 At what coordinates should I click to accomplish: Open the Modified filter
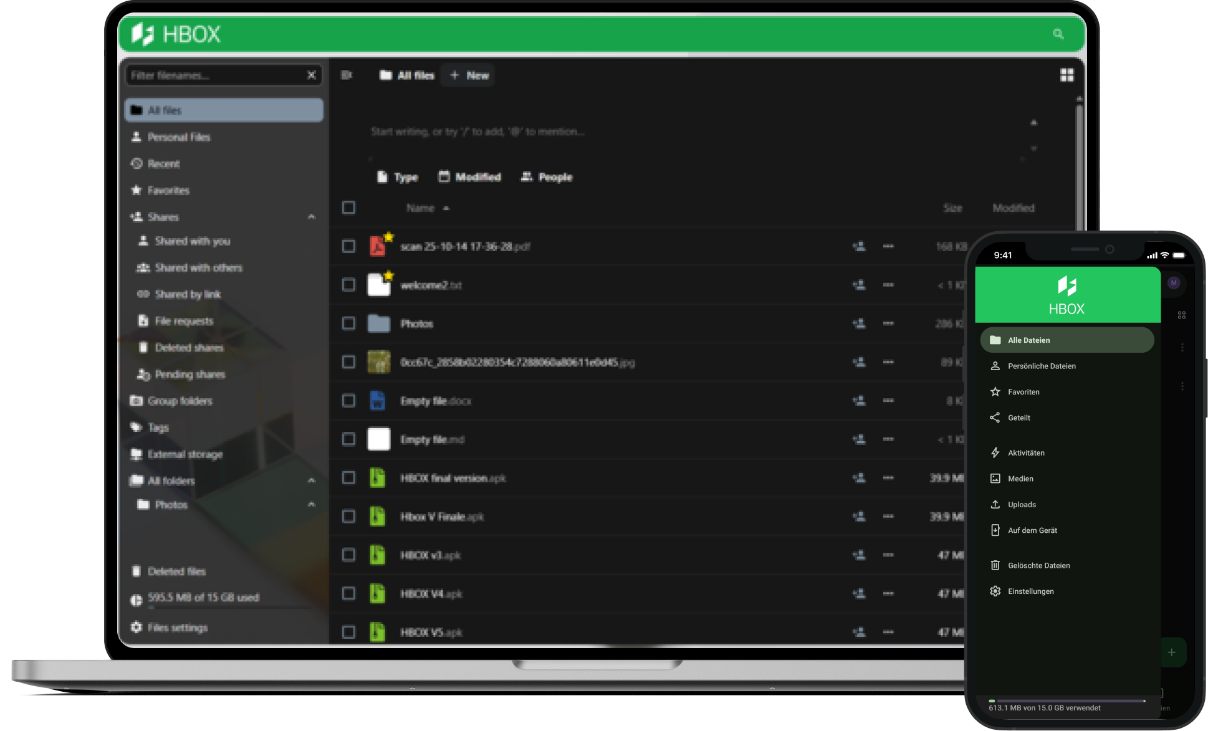pyautogui.click(x=469, y=177)
